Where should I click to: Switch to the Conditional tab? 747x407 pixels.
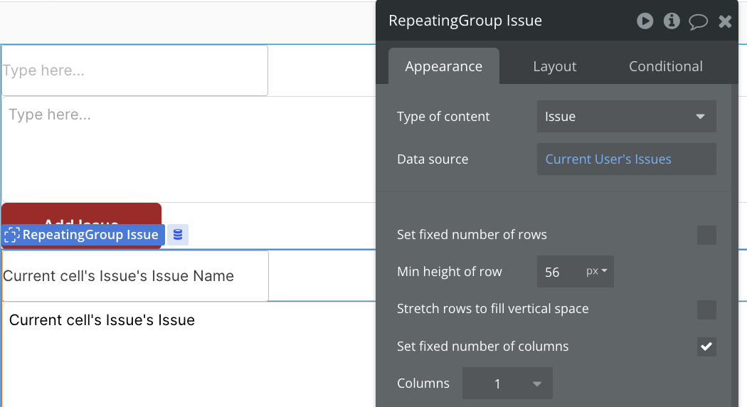(x=665, y=66)
